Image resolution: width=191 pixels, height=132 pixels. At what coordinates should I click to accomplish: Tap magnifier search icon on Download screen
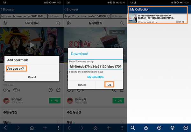(x=122, y=23)
